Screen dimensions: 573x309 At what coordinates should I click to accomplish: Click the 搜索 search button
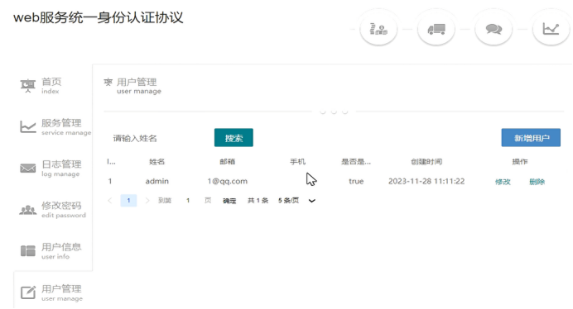234,137
